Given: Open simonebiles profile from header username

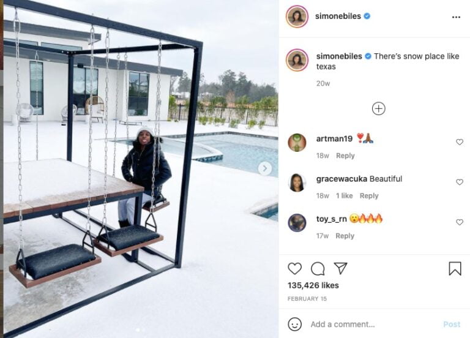Looking at the screenshot, I should (x=338, y=16).
